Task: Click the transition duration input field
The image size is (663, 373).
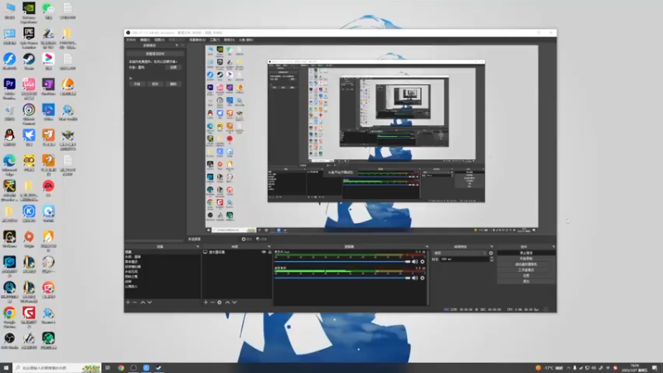Action: (464, 259)
